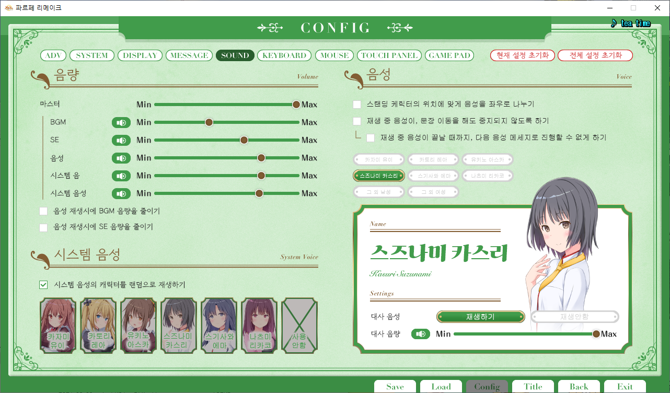Mute the 시스템 음 speaker icon

tap(121, 176)
